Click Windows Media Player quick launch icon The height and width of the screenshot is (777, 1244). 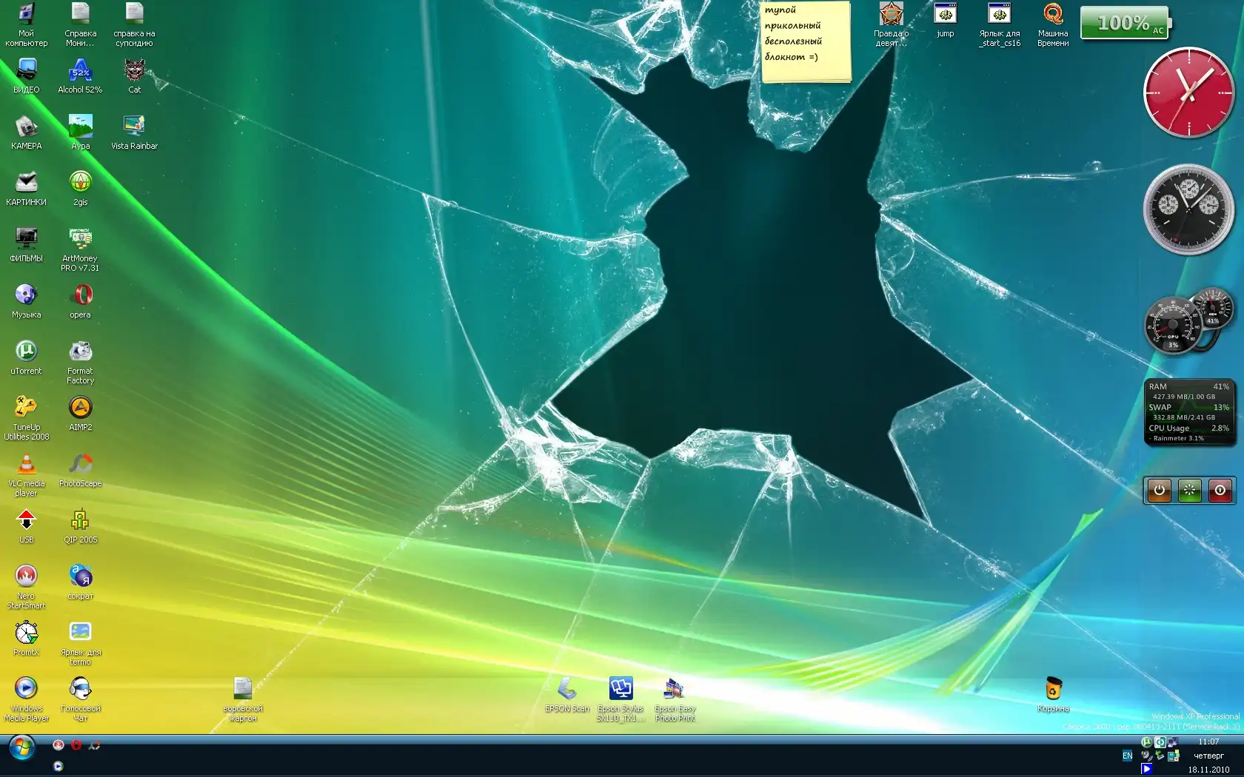pos(58,766)
